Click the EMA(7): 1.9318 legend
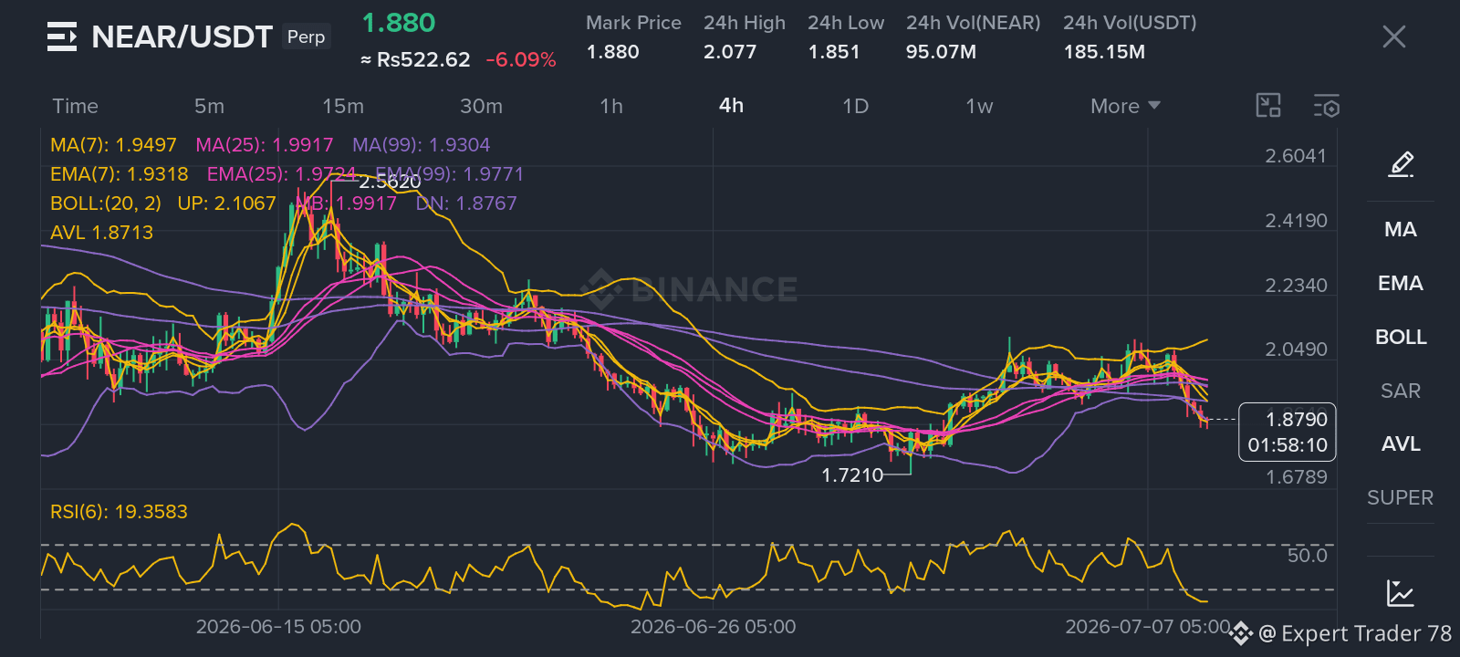 120,174
